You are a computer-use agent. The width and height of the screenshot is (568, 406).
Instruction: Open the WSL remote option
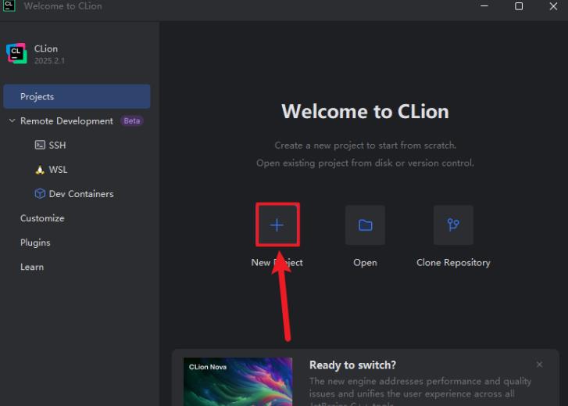58,170
